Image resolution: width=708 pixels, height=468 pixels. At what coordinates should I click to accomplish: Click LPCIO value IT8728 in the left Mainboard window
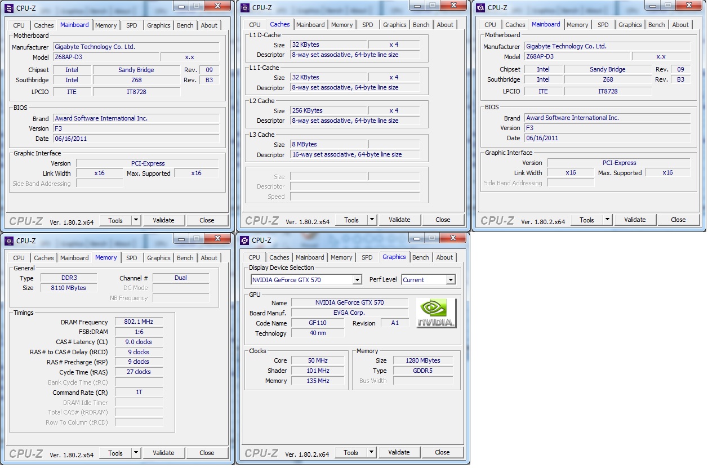pyautogui.click(x=136, y=91)
